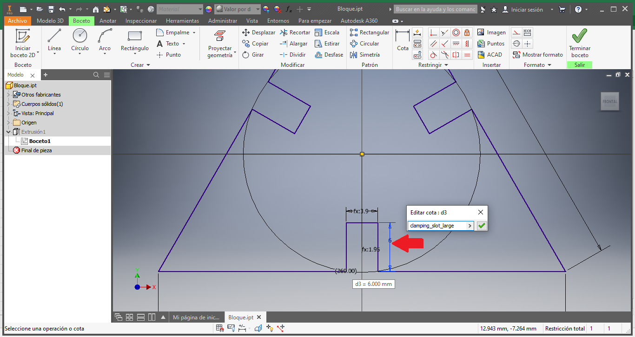Accept the dimension with green check
The height and width of the screenshot is (337, 635).
coord(482,226)
